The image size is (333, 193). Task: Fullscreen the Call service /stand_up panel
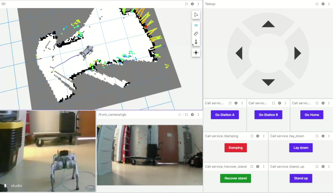pyautogui.click(x=317, y=167)
